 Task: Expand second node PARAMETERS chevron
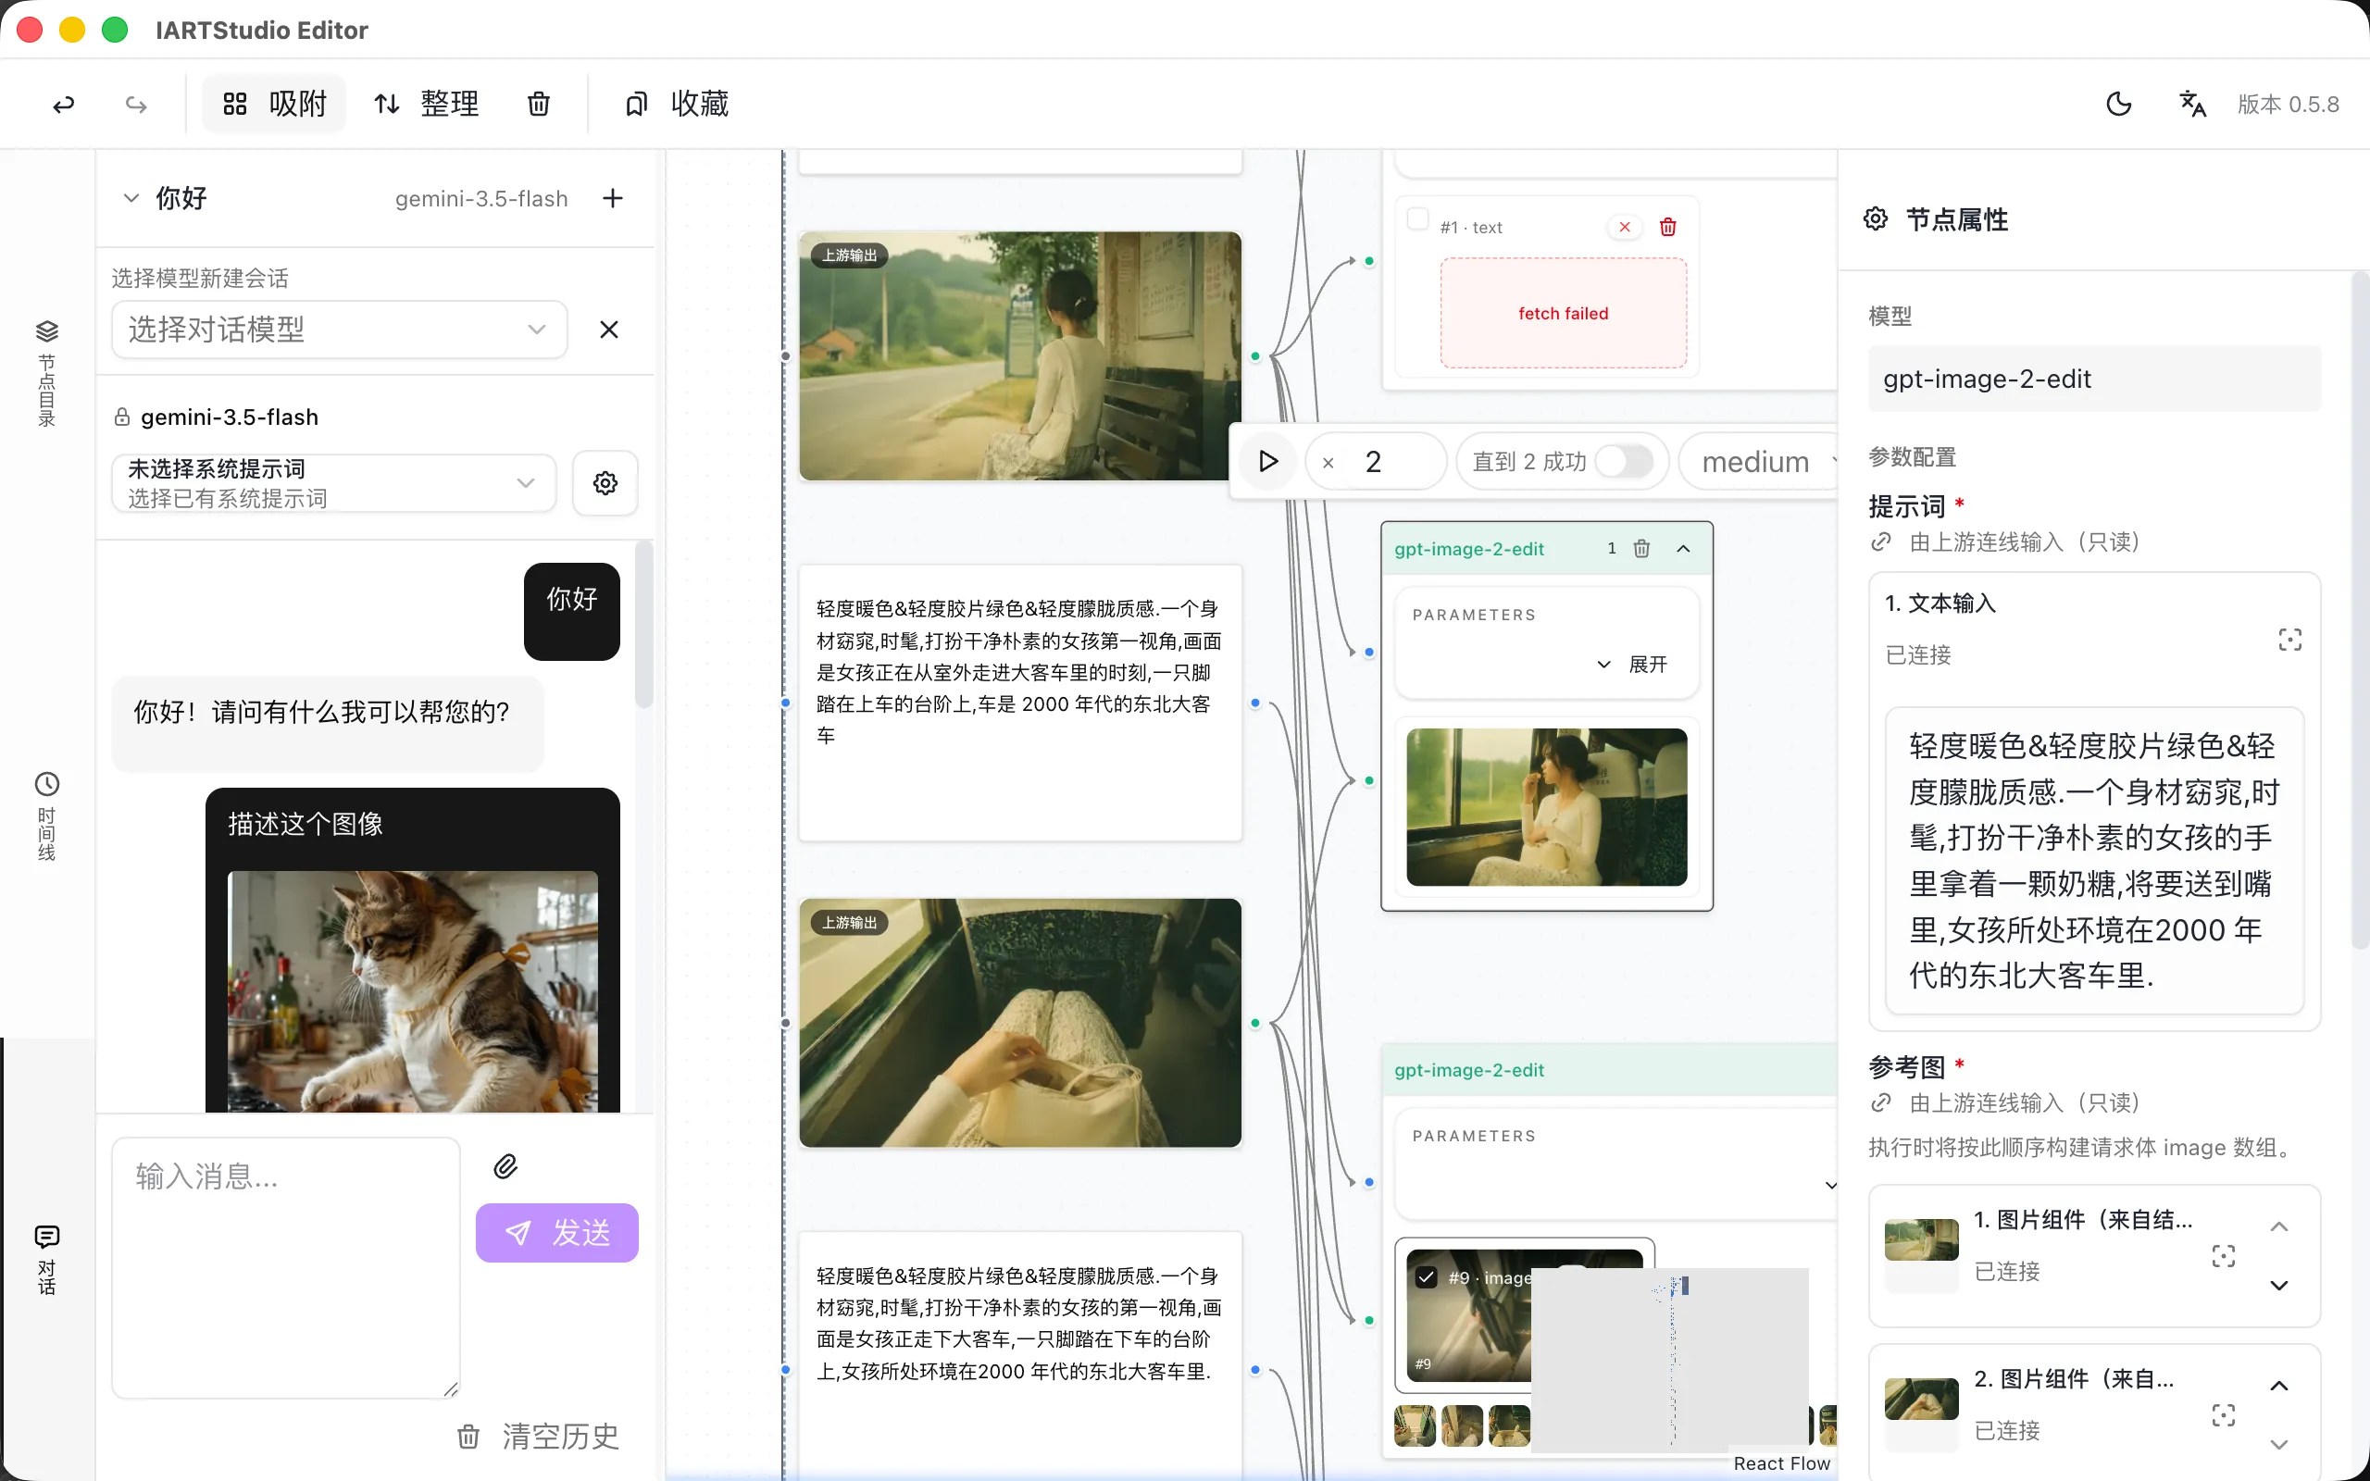click(1830, 1185)
